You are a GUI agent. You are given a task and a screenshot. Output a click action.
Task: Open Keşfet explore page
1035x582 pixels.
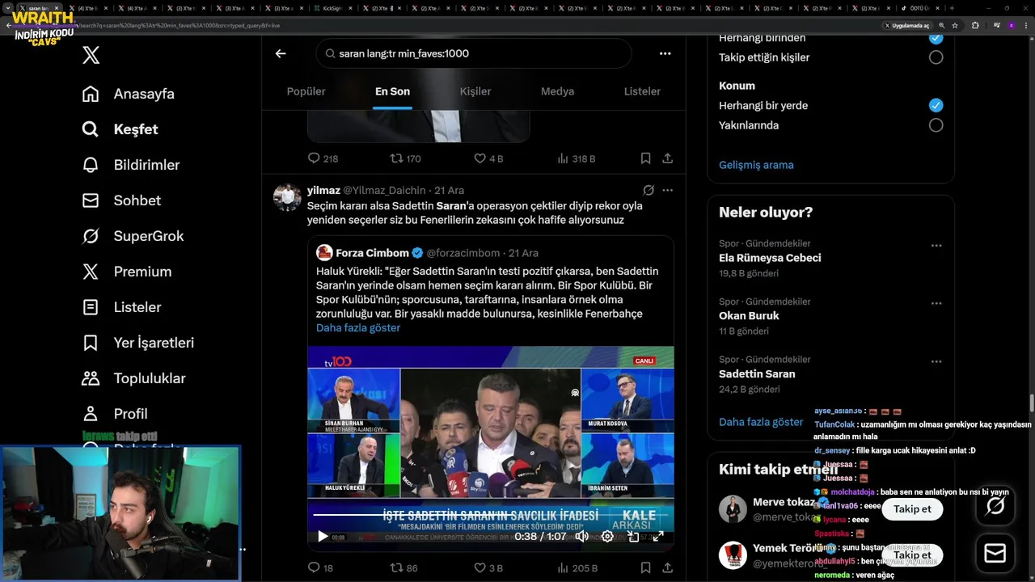point(120,129)
